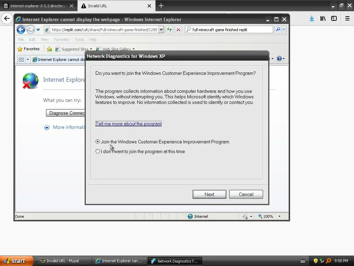
Task: Open the View menu in Internet Explorer
Action: tap(45, 39)
